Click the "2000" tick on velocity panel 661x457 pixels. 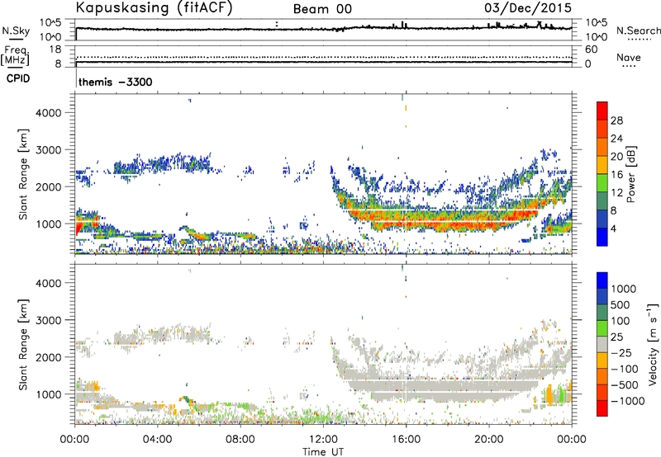click(48, 357)
